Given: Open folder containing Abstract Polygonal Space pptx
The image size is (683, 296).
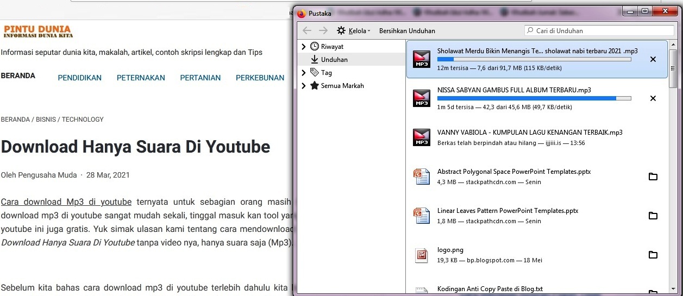Looking at the screenshot, I should pyautogui.click(x=653, y=177).
